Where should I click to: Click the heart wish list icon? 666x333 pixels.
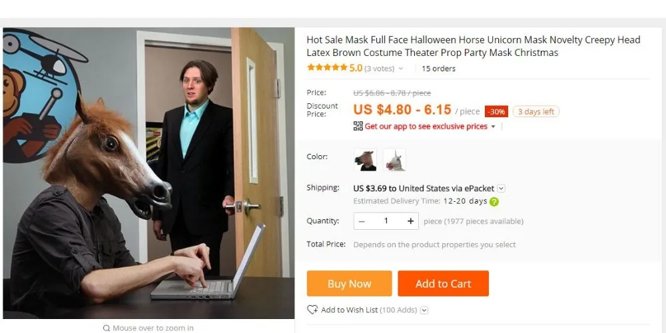pos(312,310)
